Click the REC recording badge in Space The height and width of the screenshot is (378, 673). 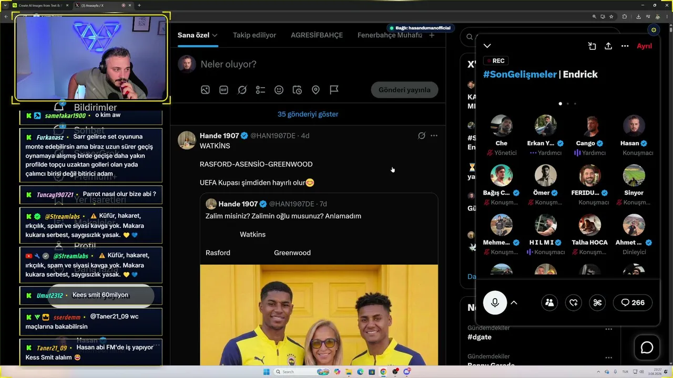pos(496,61)
